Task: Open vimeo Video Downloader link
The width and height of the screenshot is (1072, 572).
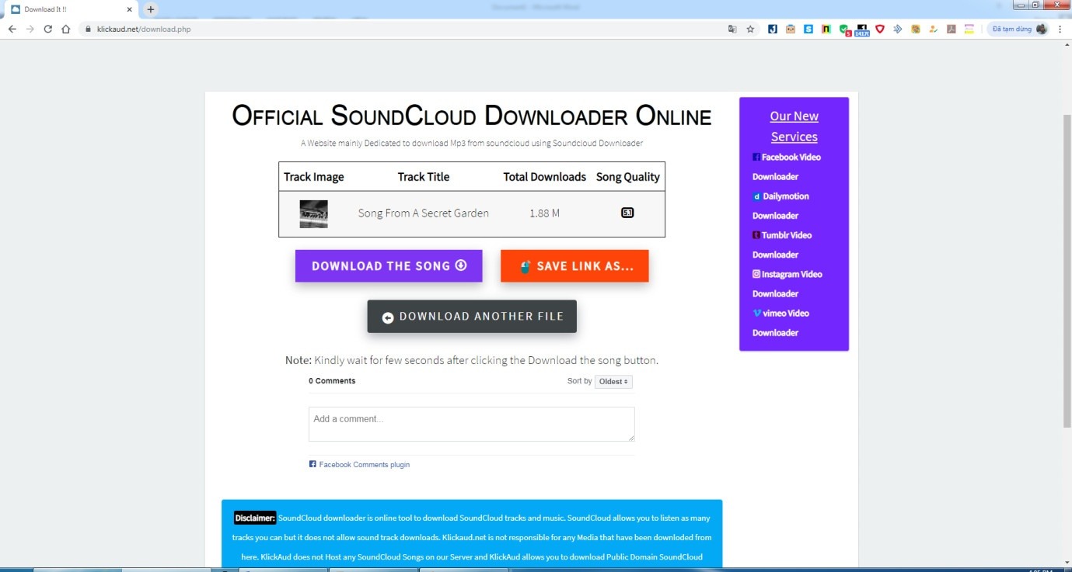Action: click(x=781, y=323)
